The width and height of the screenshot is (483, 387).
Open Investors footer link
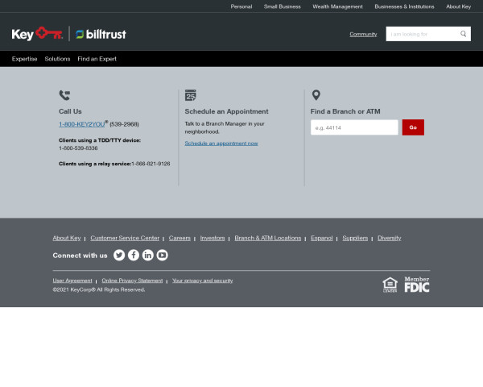click(x=213, y=238)
